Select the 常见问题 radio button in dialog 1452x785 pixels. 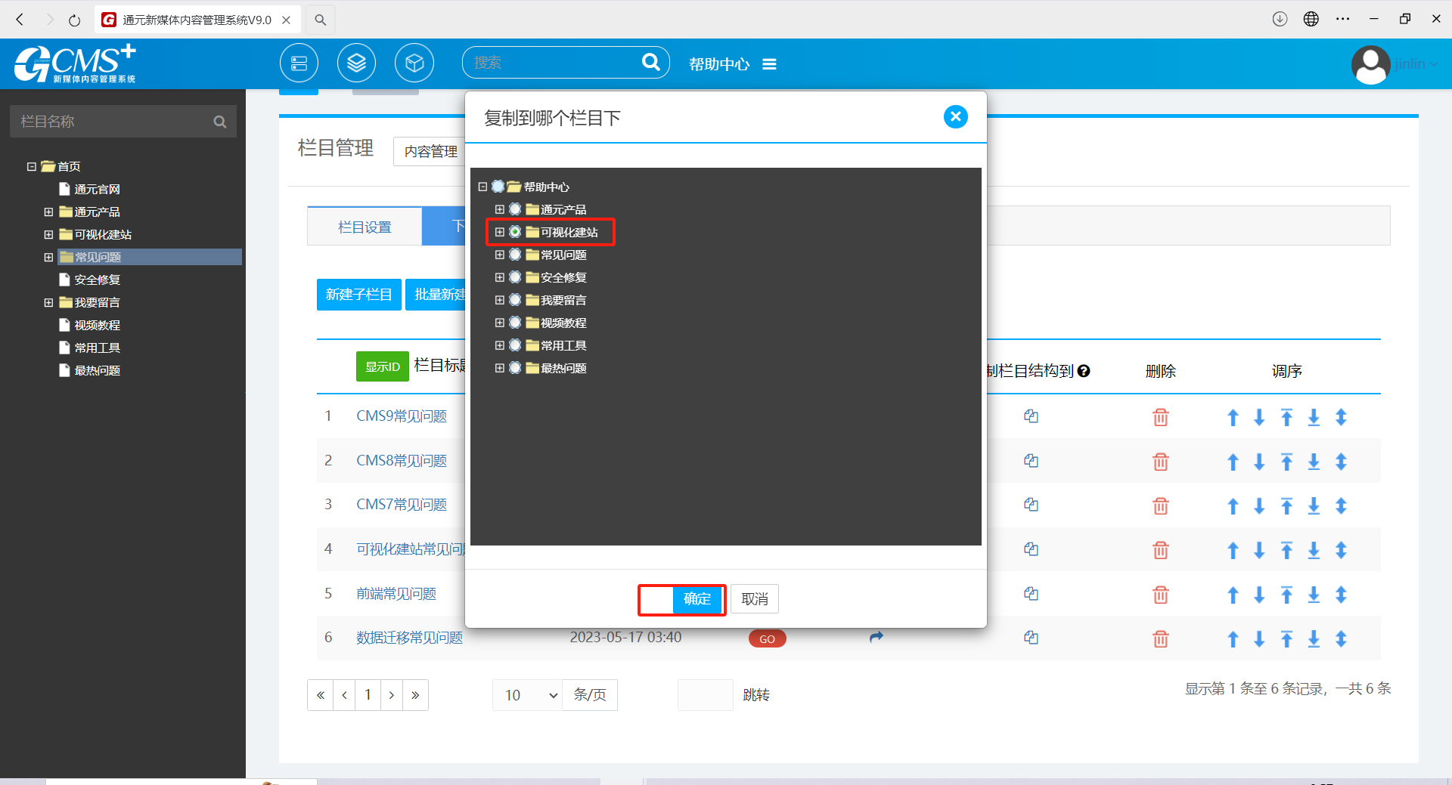[x=515, y=255]
